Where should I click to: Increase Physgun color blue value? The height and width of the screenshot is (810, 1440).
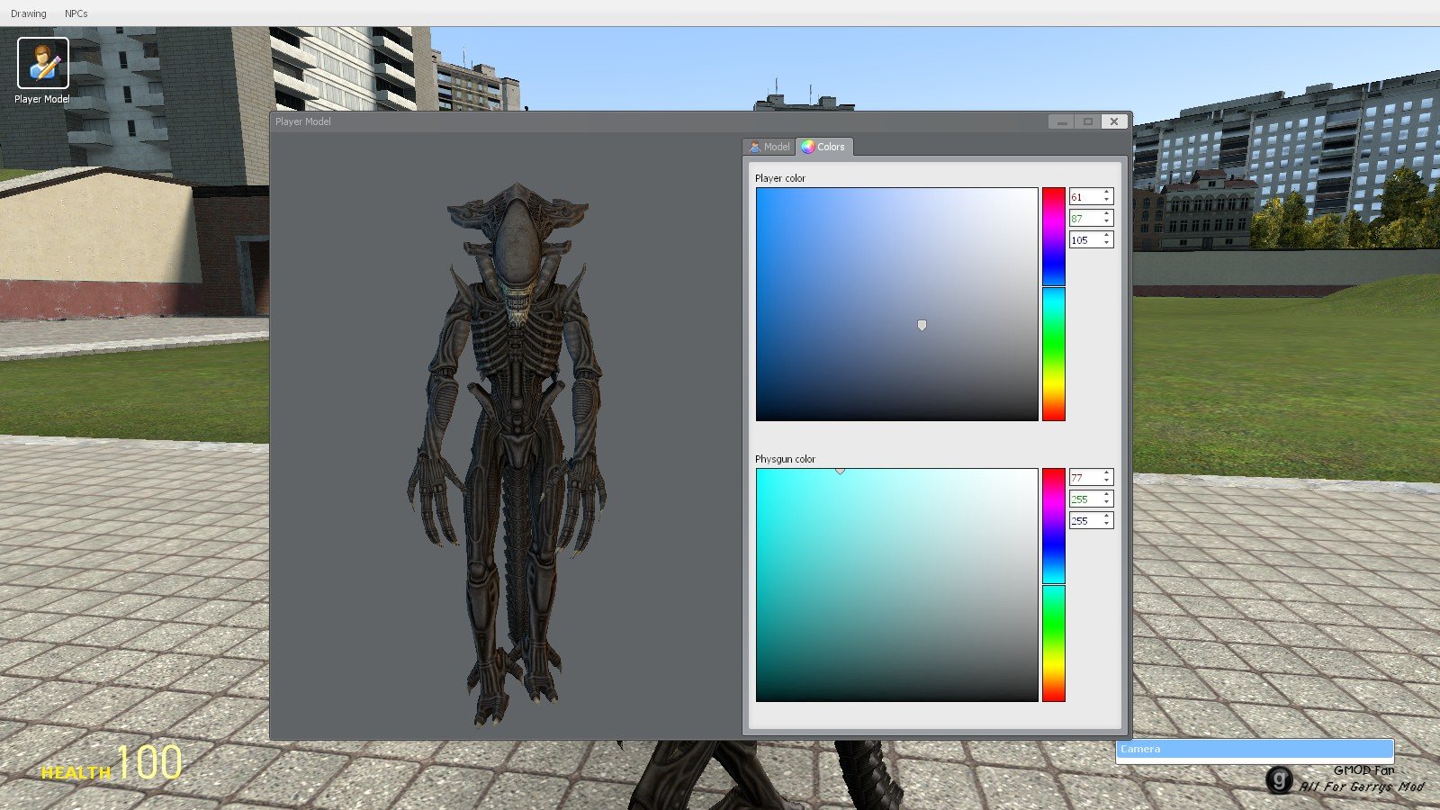pyautogui.click(x=1107, y=517)
